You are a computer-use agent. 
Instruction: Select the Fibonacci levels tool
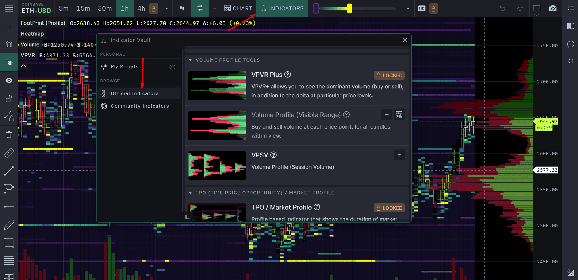[x=9, y=260]
